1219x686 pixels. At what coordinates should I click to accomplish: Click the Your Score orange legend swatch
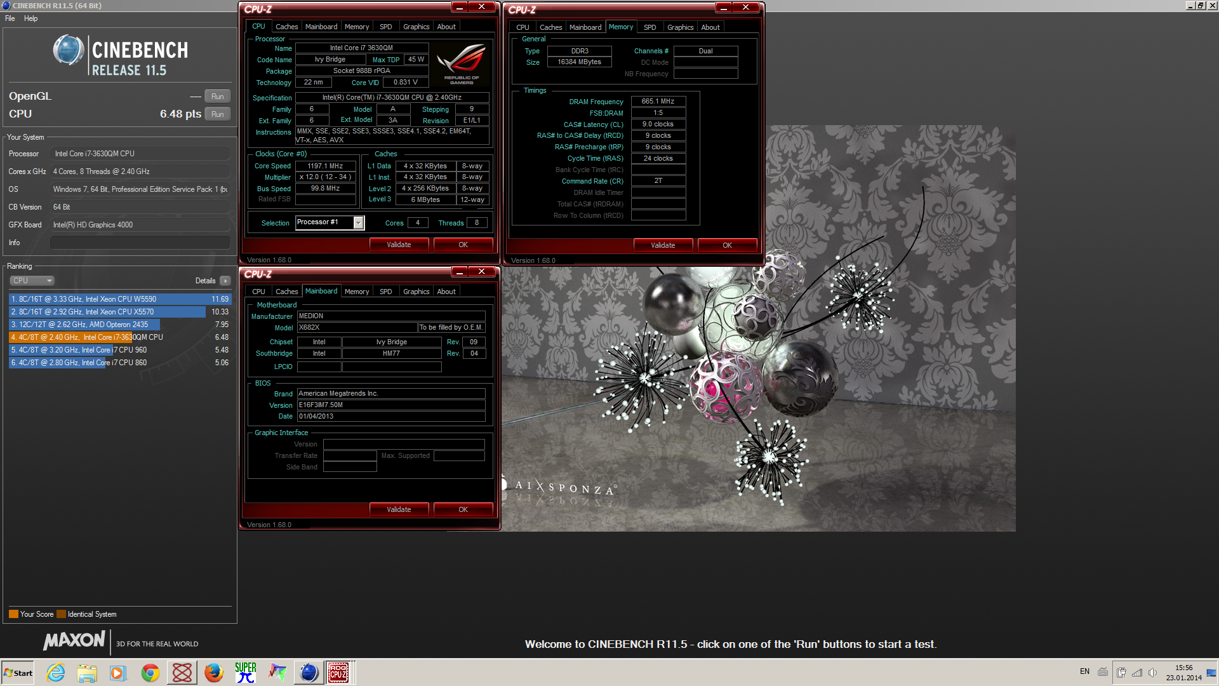point(13,614)
